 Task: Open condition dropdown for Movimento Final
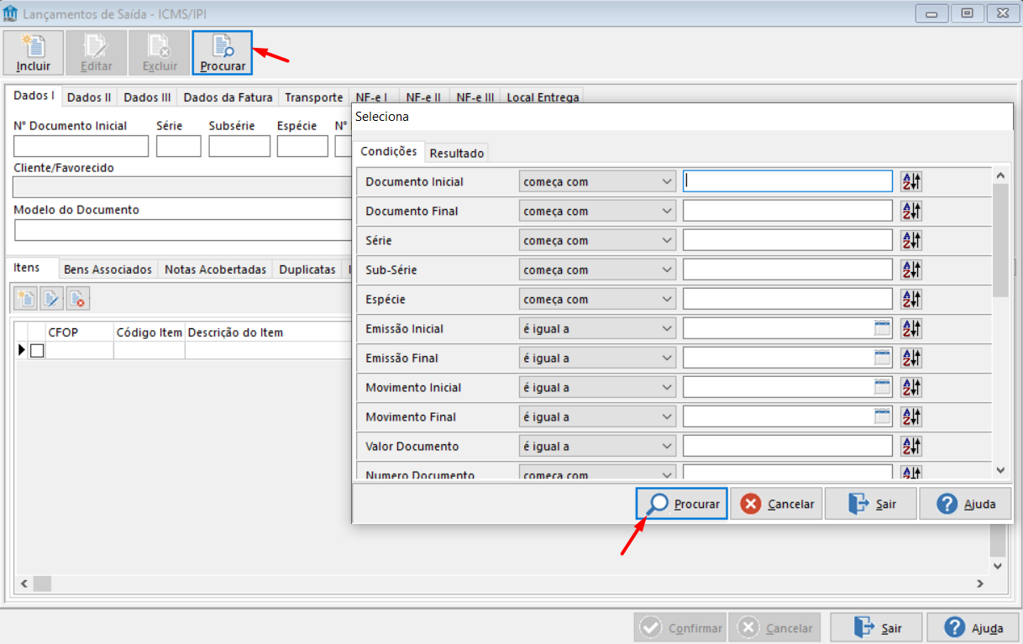(597, 416)
